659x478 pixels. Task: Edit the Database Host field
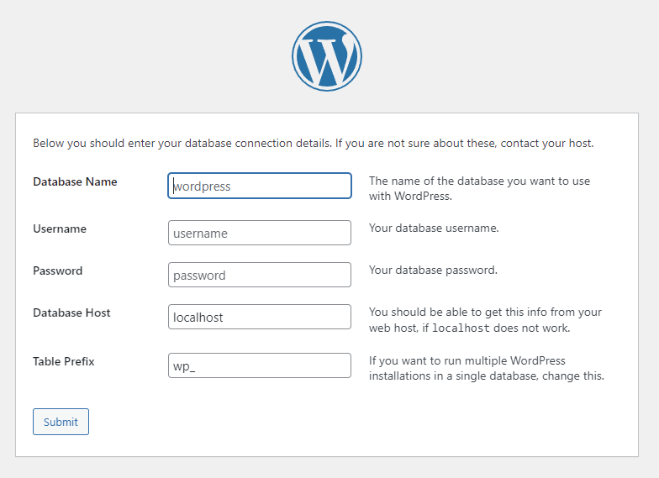click(x=259, y=317)
